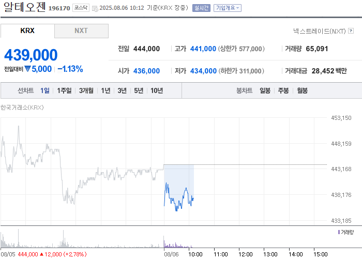
Task: Select the 3개월 chart period
Action: coord(86,90)
